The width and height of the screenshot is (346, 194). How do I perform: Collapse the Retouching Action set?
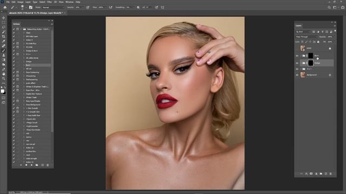(21, 29)
